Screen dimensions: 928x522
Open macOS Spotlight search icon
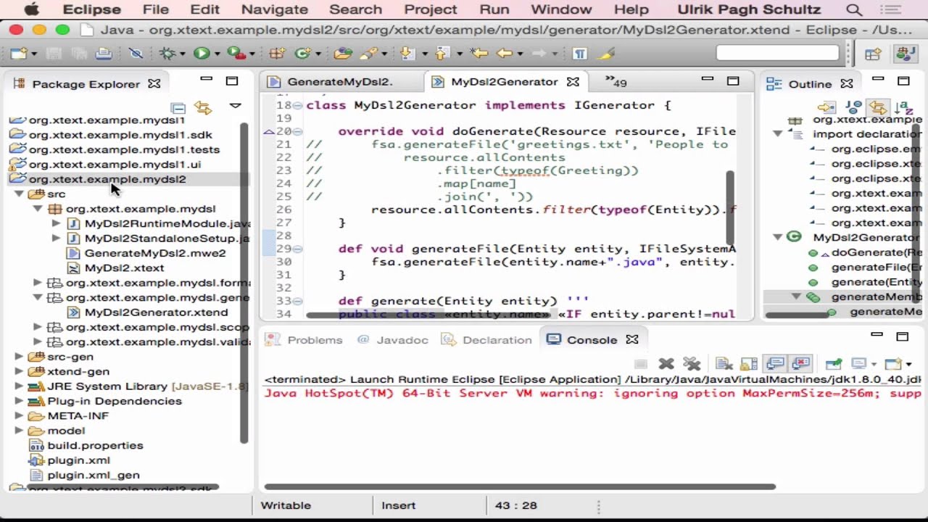pos(854,10)
